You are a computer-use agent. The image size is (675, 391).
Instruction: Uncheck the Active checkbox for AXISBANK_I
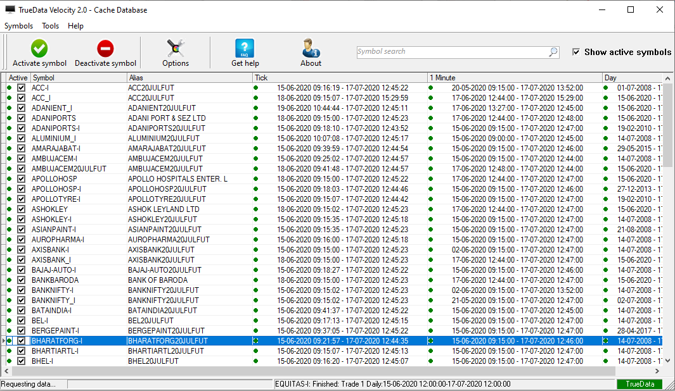21,260
